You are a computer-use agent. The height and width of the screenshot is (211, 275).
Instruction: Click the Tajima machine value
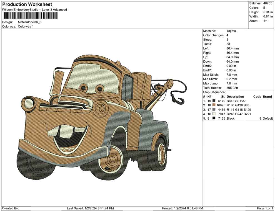(231, 31)
